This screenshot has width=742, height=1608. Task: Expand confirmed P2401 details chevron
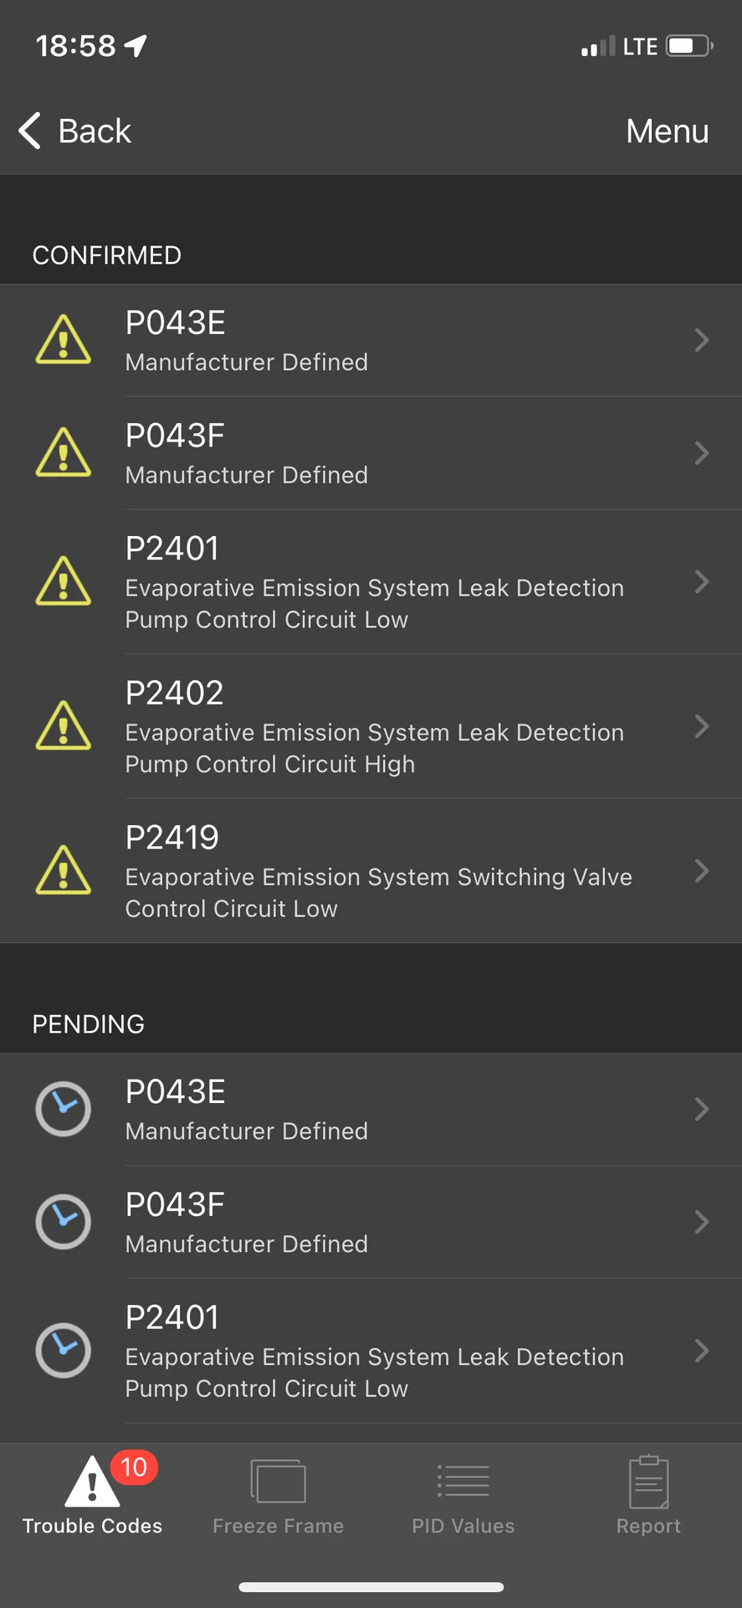[x=702, y=582]
